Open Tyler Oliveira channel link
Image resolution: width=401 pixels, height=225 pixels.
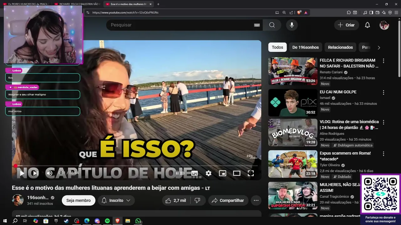point(330,165)
